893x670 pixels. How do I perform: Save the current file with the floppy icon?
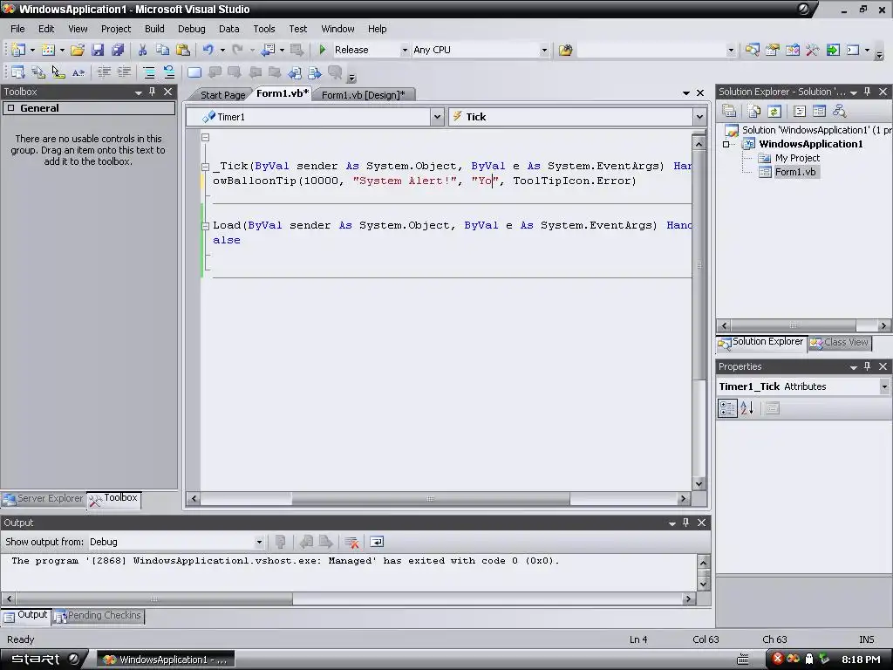98,50
